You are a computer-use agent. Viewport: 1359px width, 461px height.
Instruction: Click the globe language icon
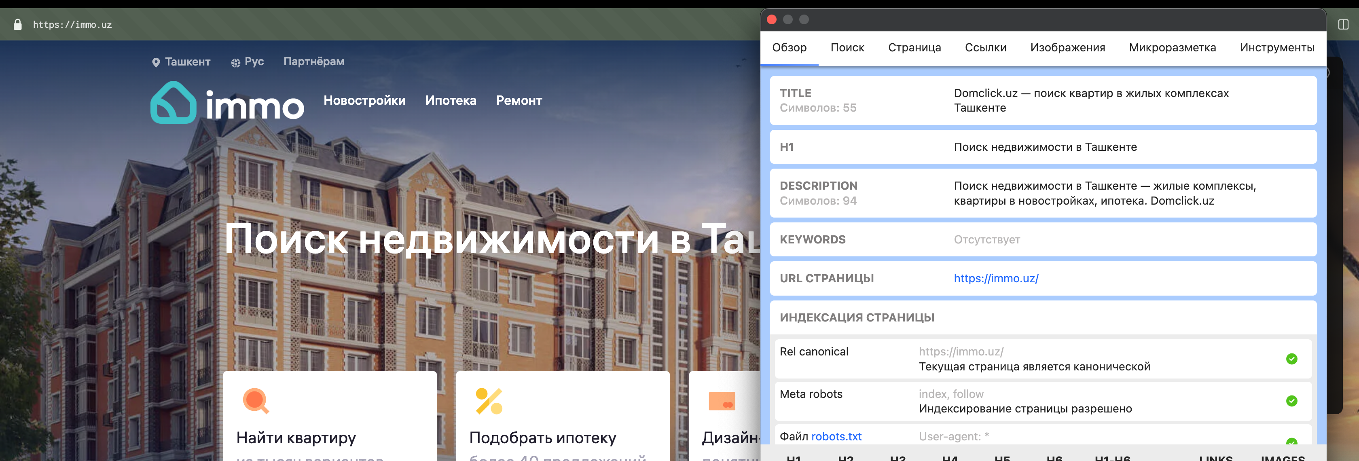(235, 63)
